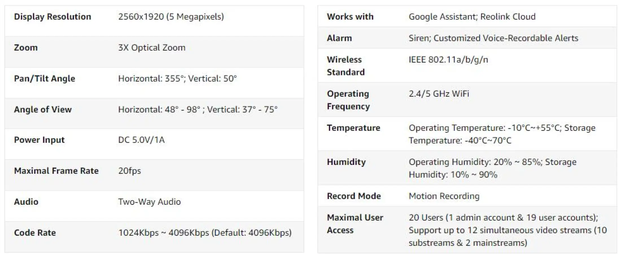Click the Alarm row label
Image resolution: width=621 pixels, height=254 pixels.
339,38
